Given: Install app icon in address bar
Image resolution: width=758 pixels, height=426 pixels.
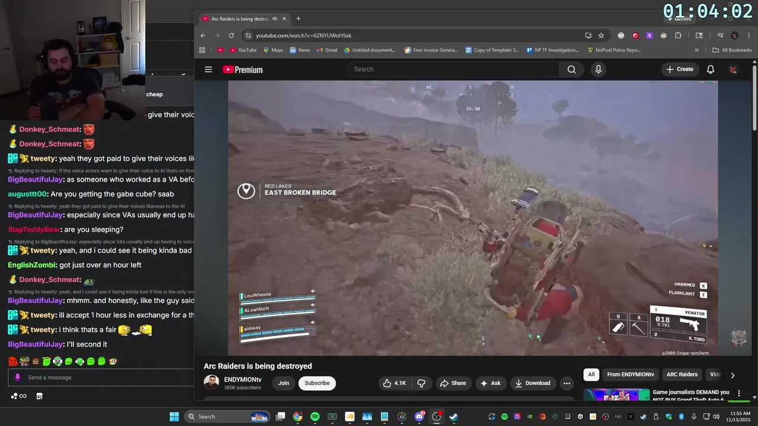Looking at the screenshot, I should pos(588,35).
